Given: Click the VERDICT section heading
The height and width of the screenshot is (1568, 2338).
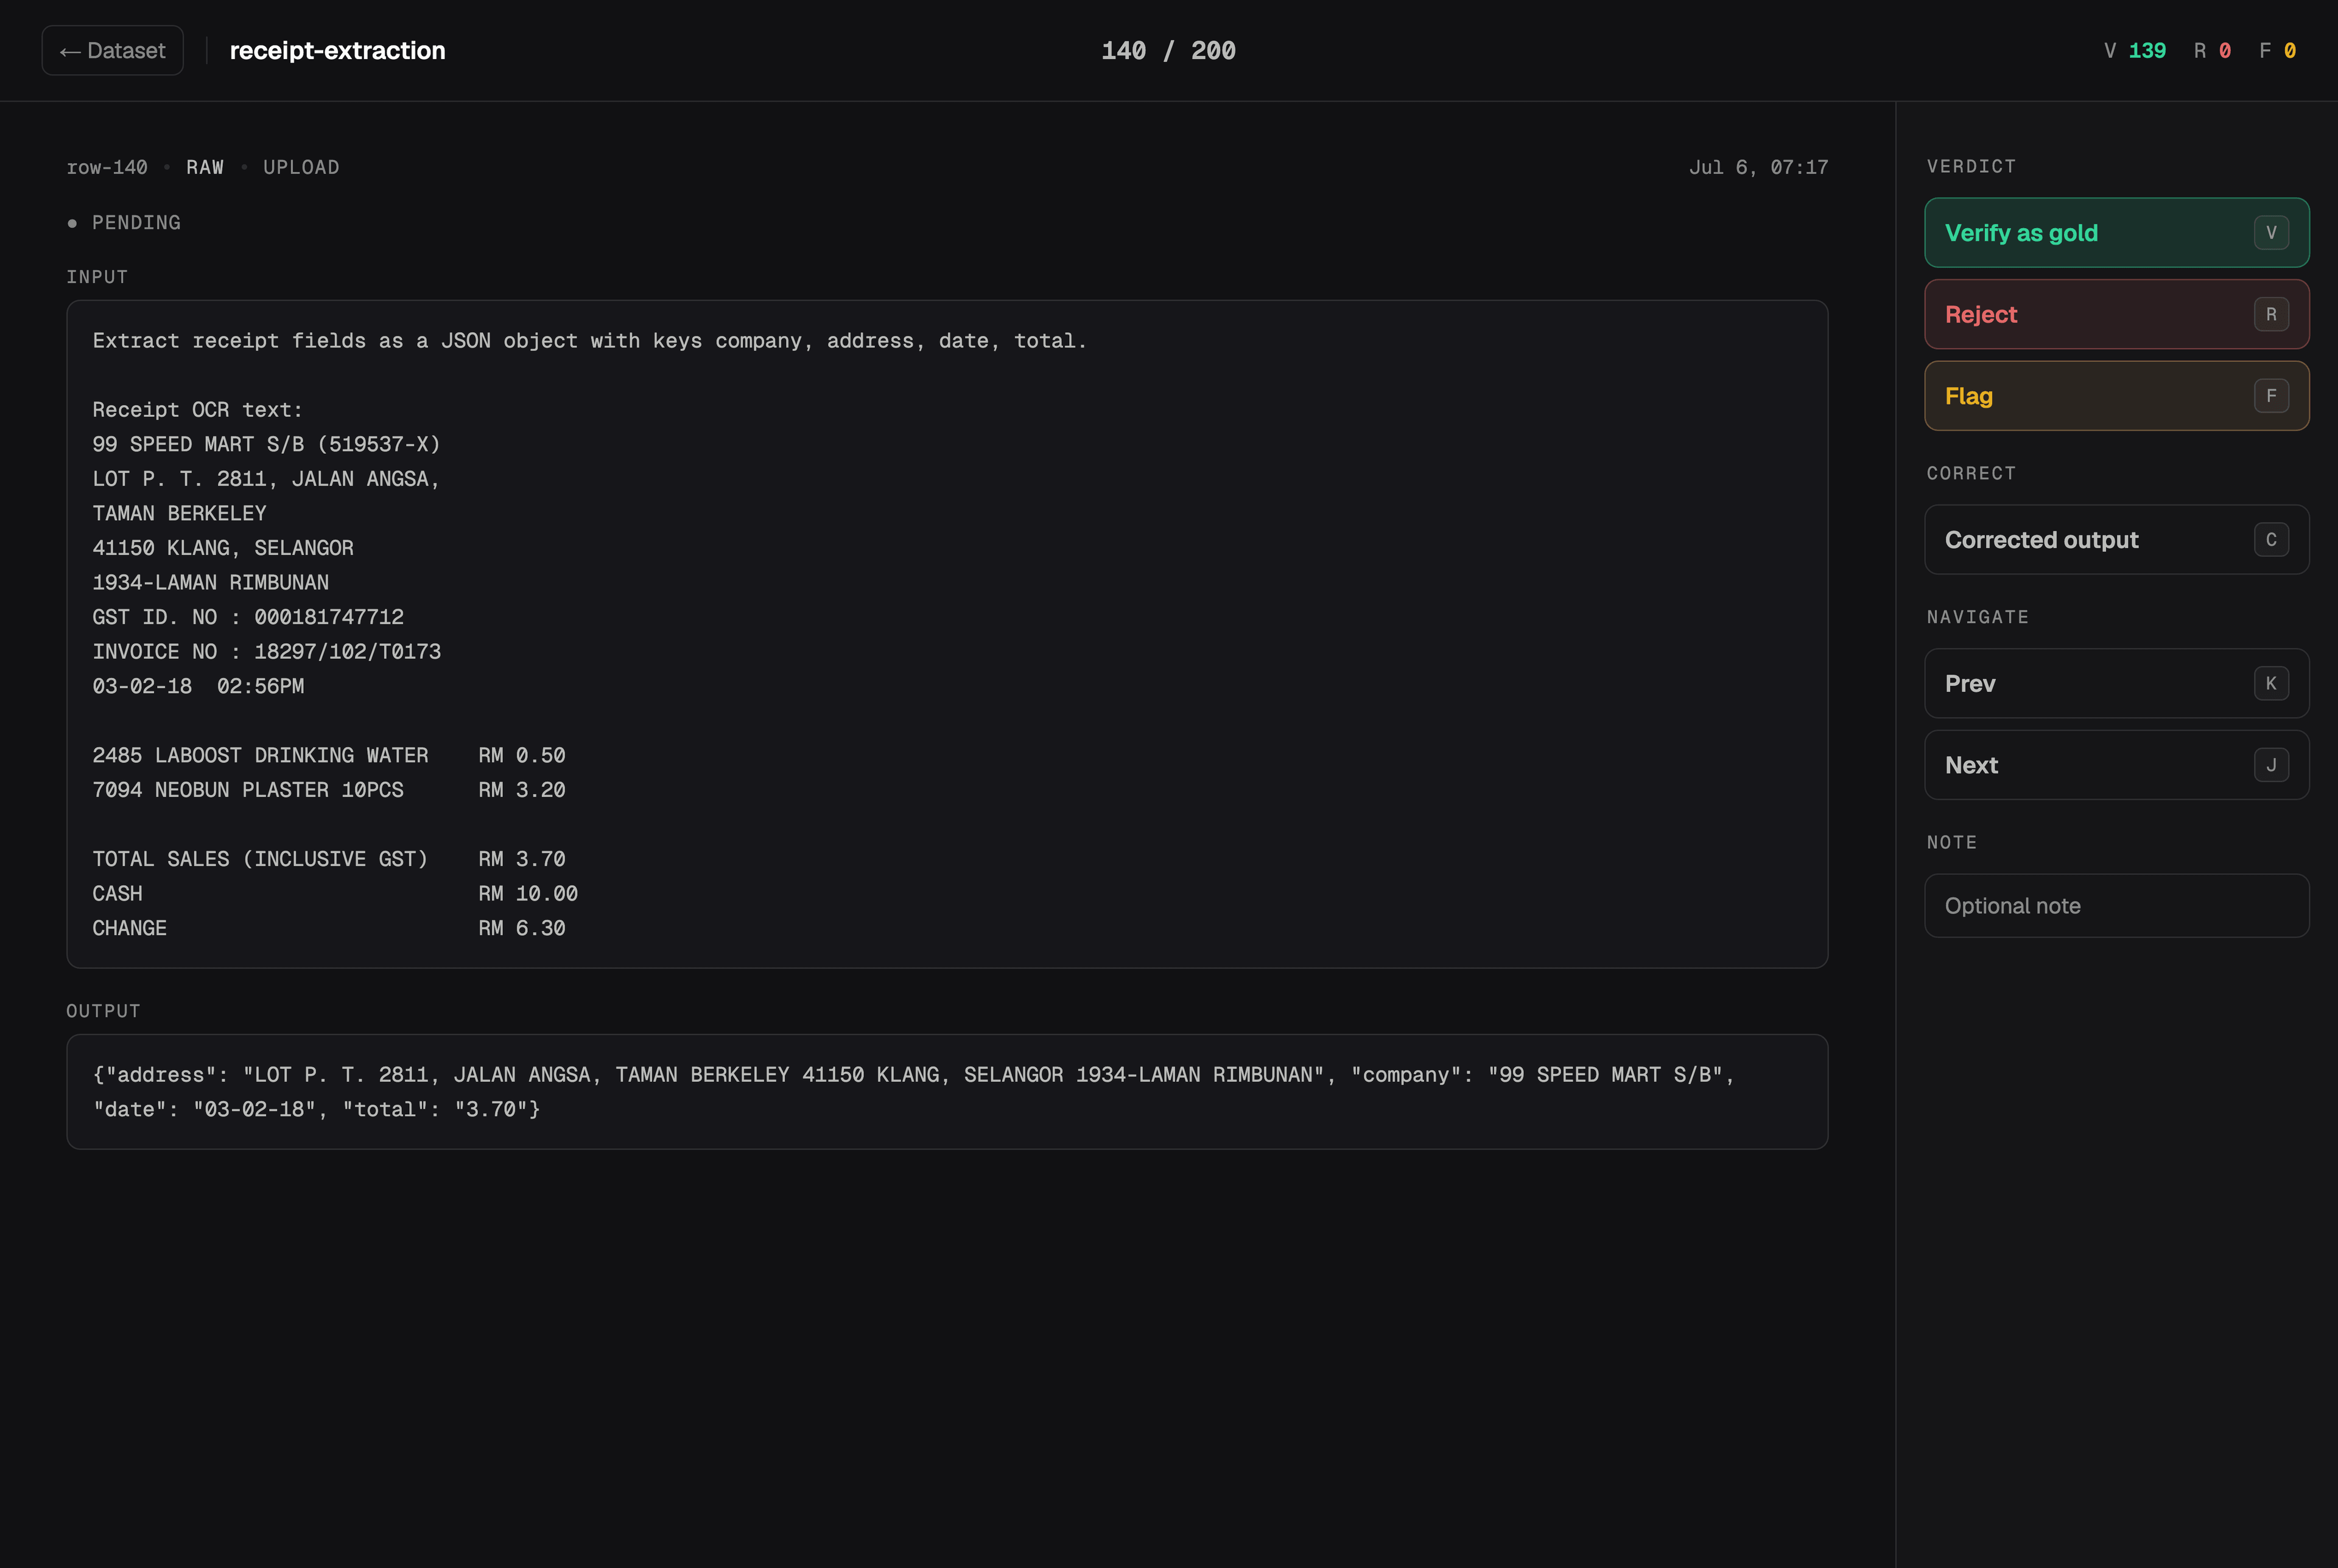Looking at the screenshot, I should point(1971,166).
